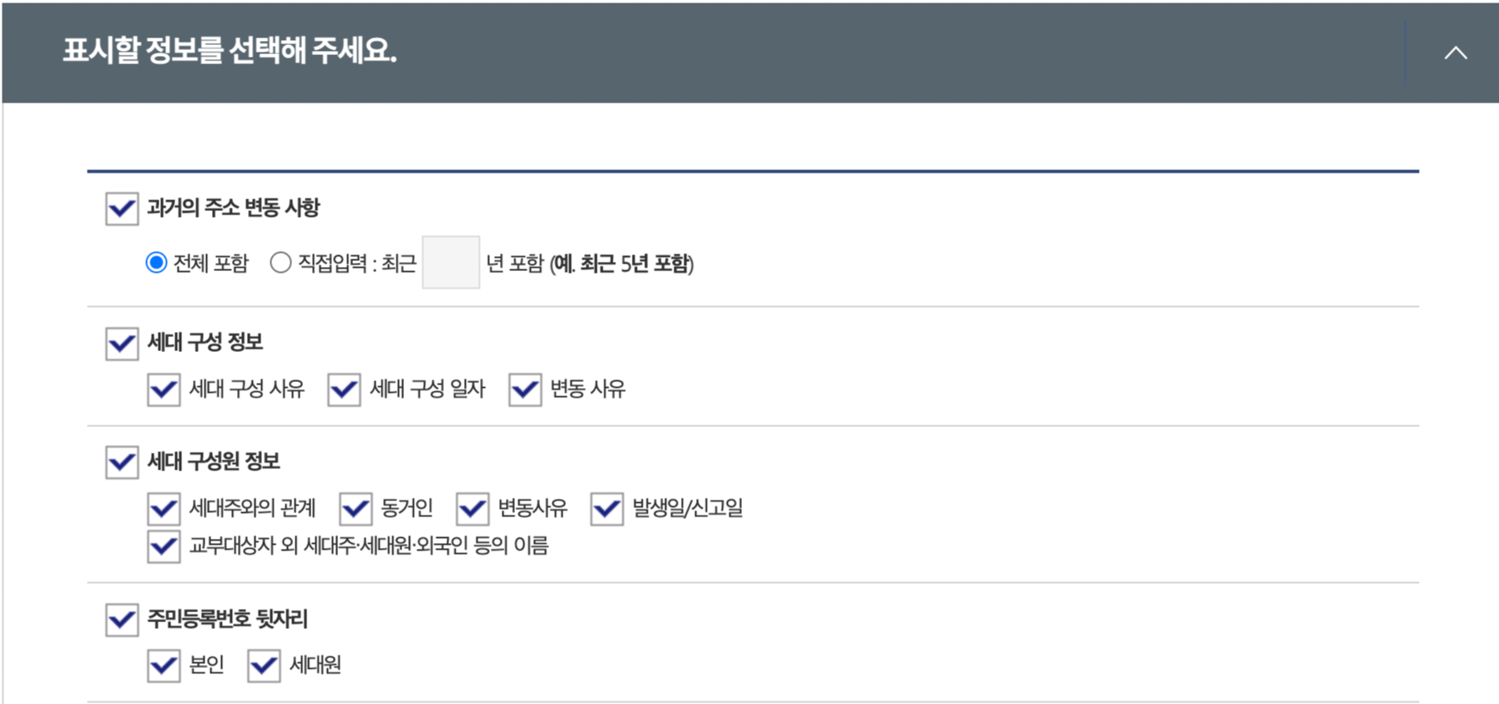Disable the 변동 사유 option under 세대 구성 정보

(523, 390)
